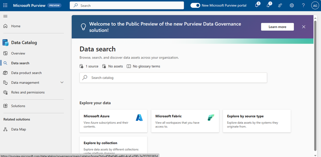Click the Search catalog input field
321x157 pixels.
pyautogui.click(x=173, y=78)
